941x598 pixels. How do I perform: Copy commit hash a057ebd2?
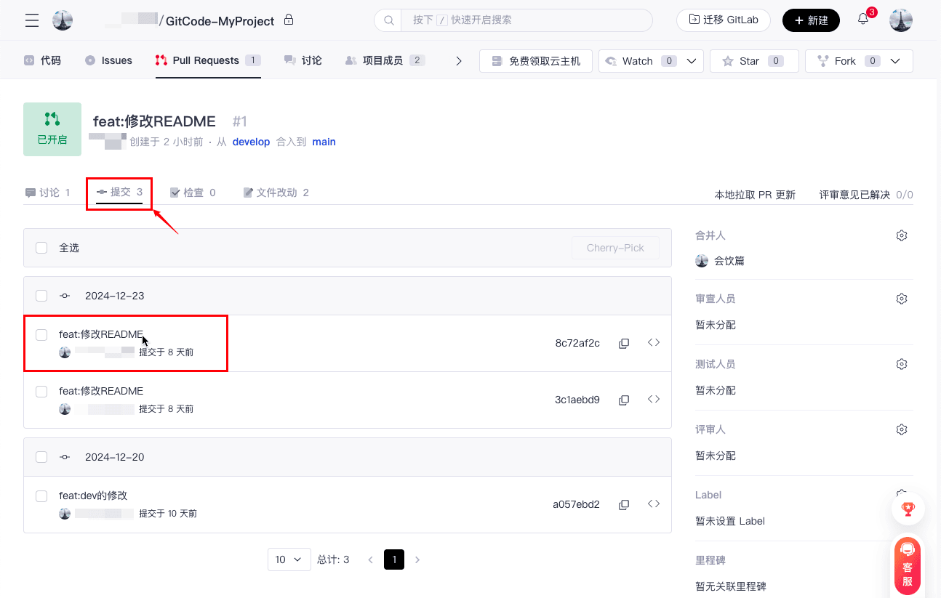pos(623,504)
